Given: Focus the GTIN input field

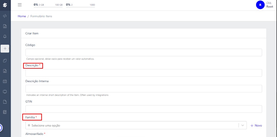Looking at the screenshot, I should (x=144, y=109).
